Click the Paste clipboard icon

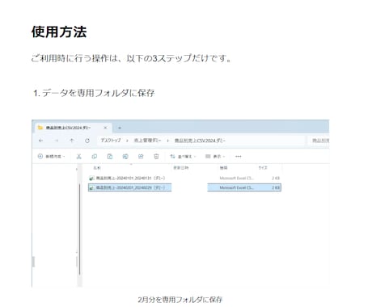point(110,157)
